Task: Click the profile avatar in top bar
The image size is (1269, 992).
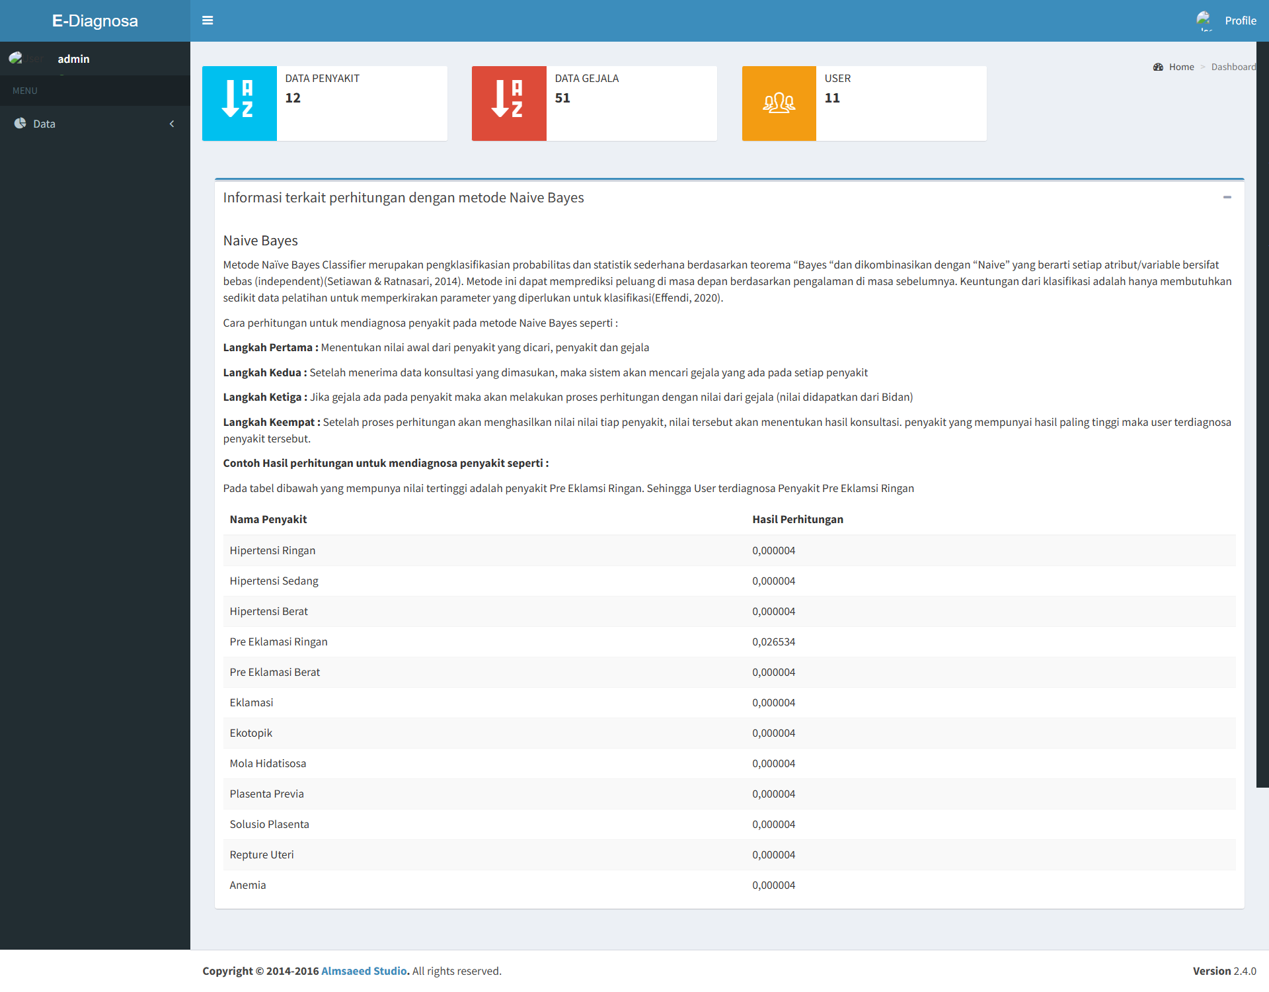Action: click(1204, 20)
